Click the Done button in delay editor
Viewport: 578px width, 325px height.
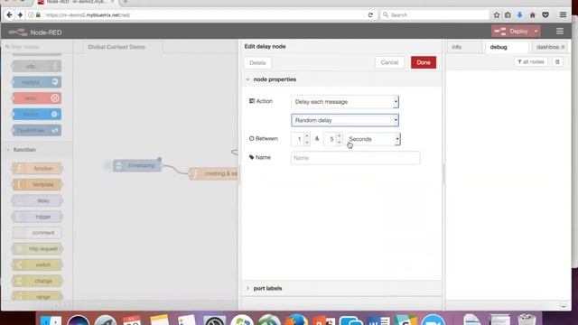[x=424, y=62]
